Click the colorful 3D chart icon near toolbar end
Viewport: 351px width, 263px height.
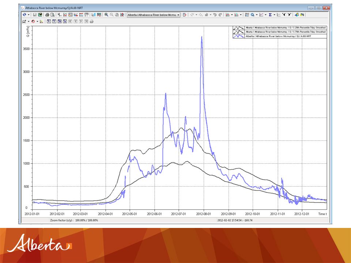click(297, 15)
